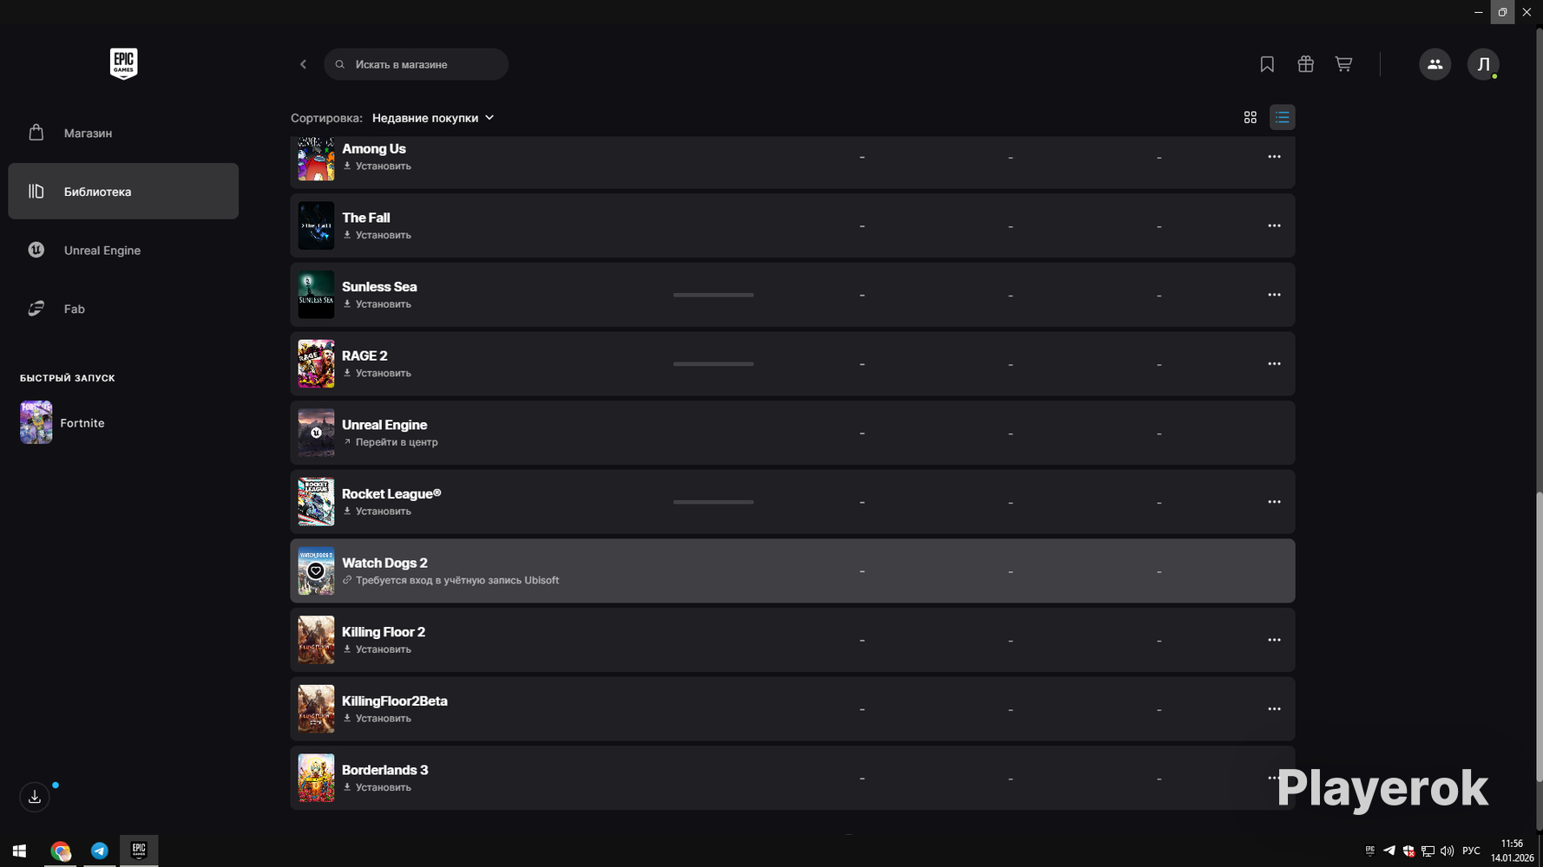Image resolution: width=1543 pixels, height=867 pixels.
Task: Open the friends list icon
Action: (x=1435, y=64)
